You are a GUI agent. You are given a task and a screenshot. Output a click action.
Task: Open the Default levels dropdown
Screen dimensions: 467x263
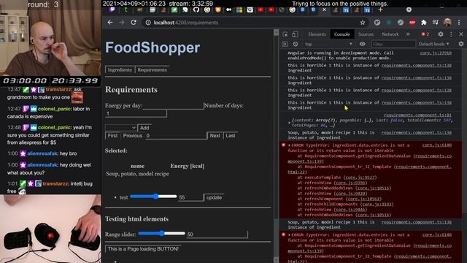pos(433,44)
